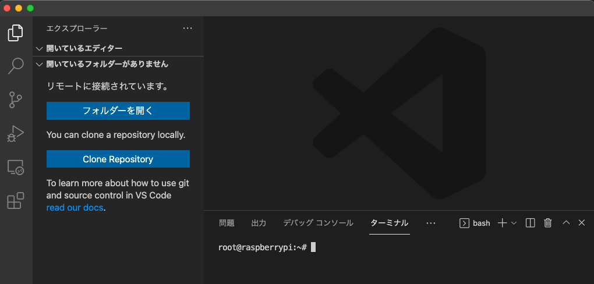Maximize the panel size with caret icon
594x284 pixels.
566,223
